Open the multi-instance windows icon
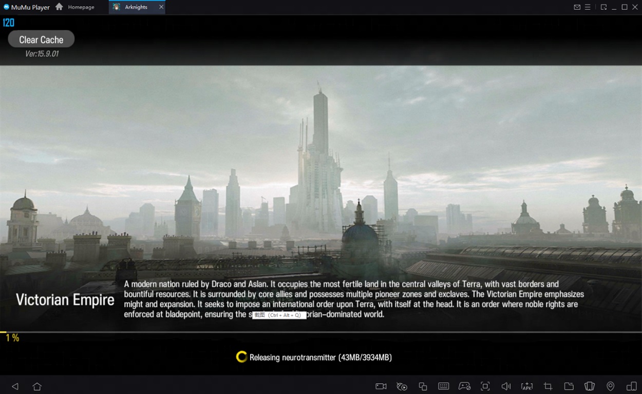 (423, 386)
